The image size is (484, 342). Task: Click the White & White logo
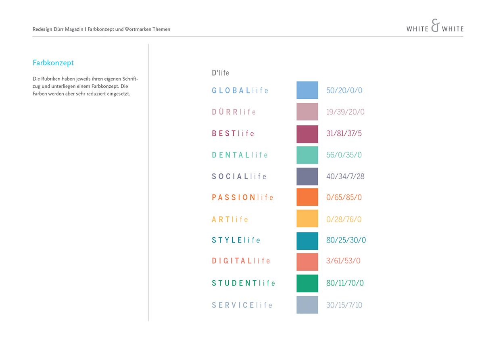pyautogui.click(x=435, y=27)
